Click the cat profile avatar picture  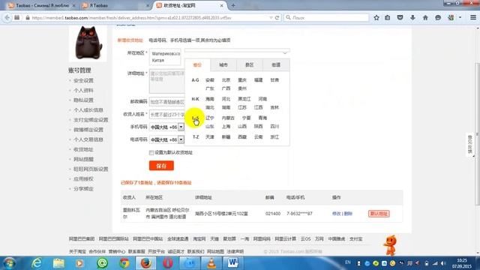click(x=88, y=43)
